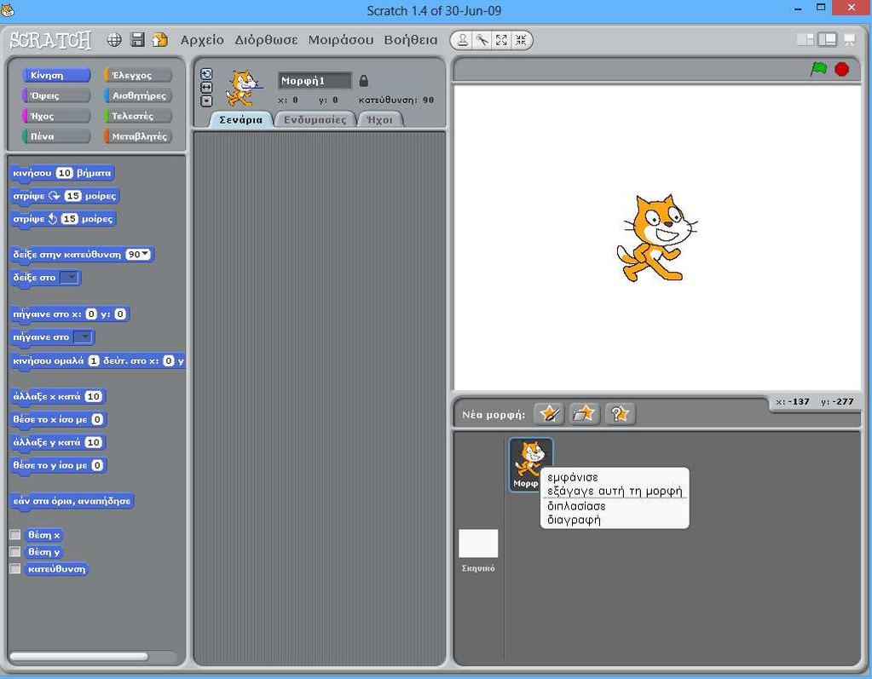Open the dropdown in δείξε στο block
This screenshot has width=872, height=679.
pos(69,277)
